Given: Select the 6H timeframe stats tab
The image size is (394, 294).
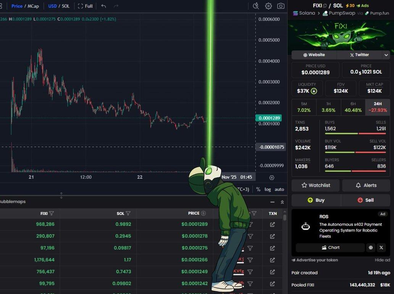Looking at the screenshot, I should coord(353,107).
